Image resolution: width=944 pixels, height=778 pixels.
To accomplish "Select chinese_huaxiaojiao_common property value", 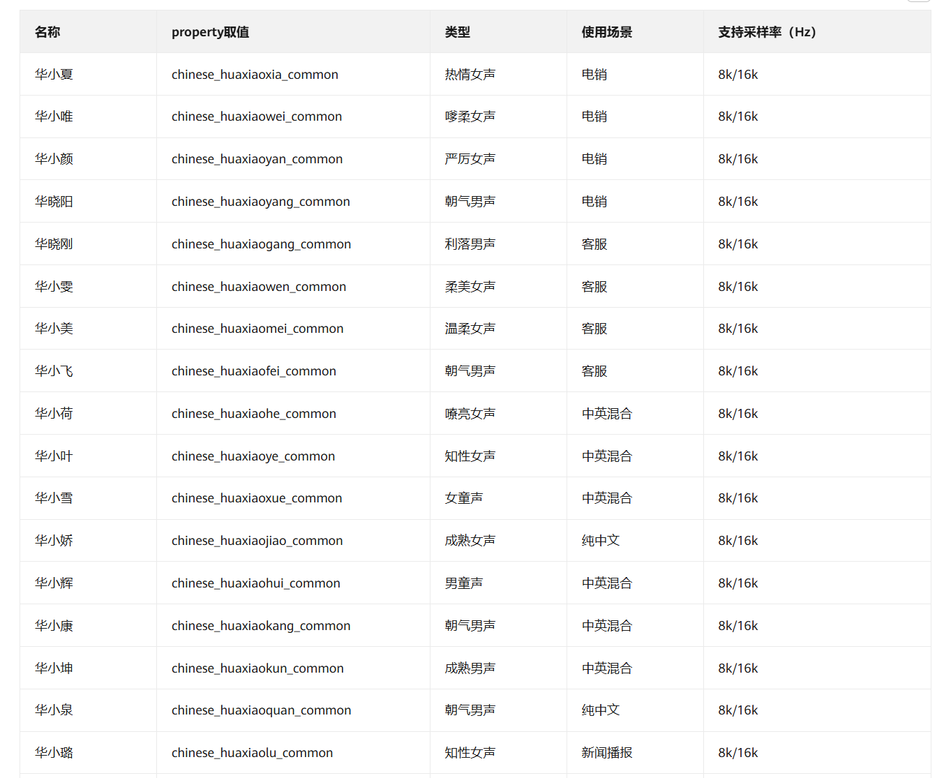I will pos(257,541).
